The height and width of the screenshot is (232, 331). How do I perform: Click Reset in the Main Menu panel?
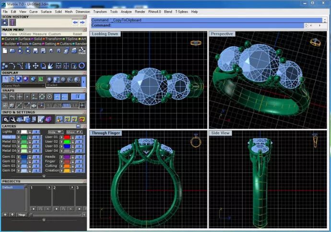[x=77, y=34]
